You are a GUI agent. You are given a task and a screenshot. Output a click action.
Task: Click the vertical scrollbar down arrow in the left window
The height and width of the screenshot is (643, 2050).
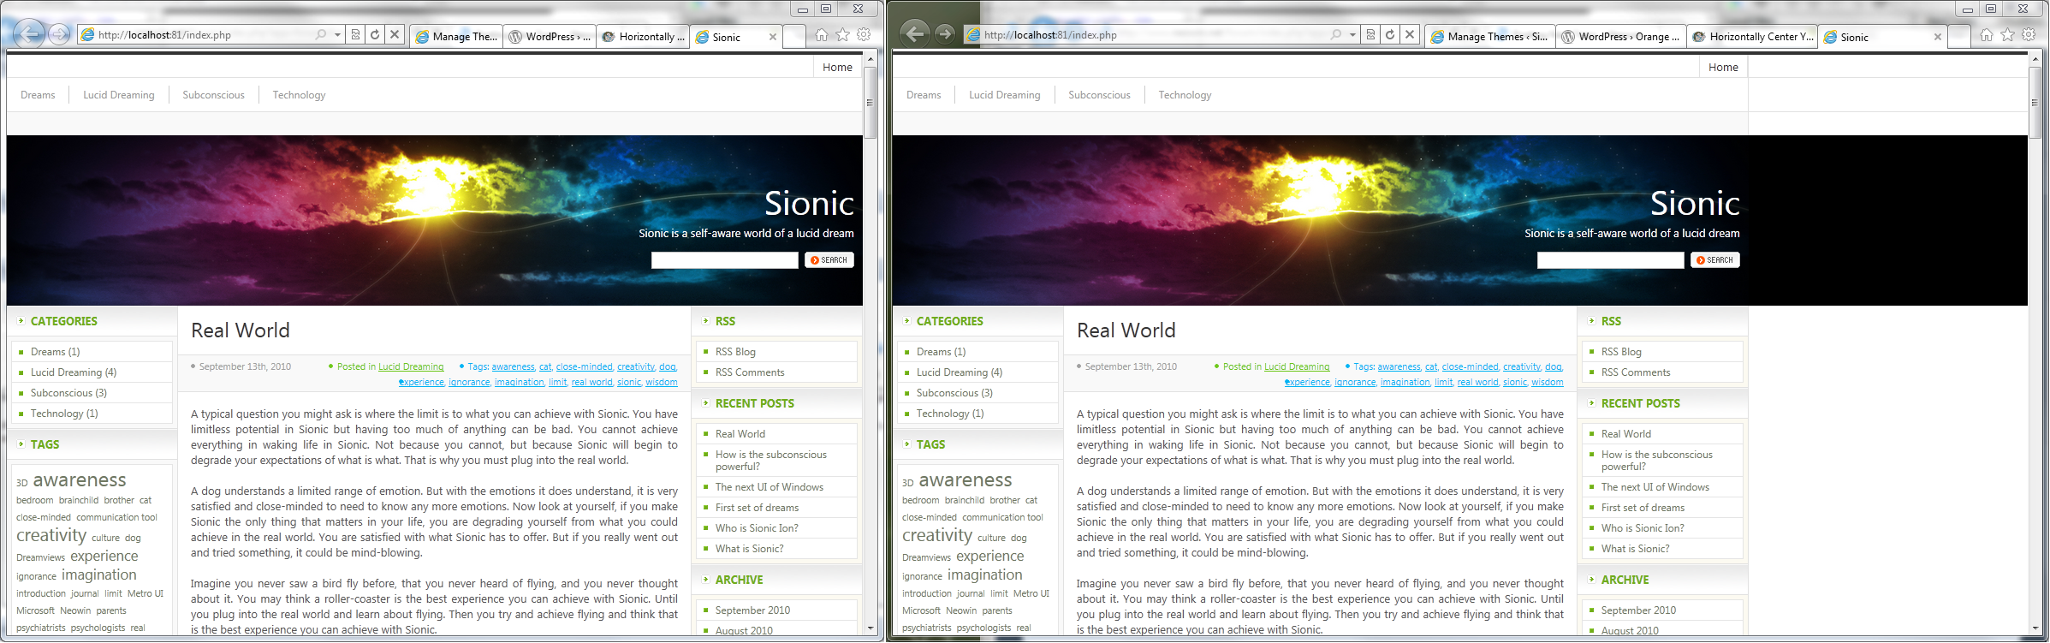click(x=870, y=628)
